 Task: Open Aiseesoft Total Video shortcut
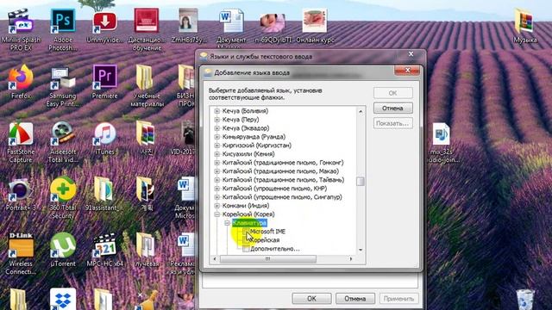coord(63,133)
